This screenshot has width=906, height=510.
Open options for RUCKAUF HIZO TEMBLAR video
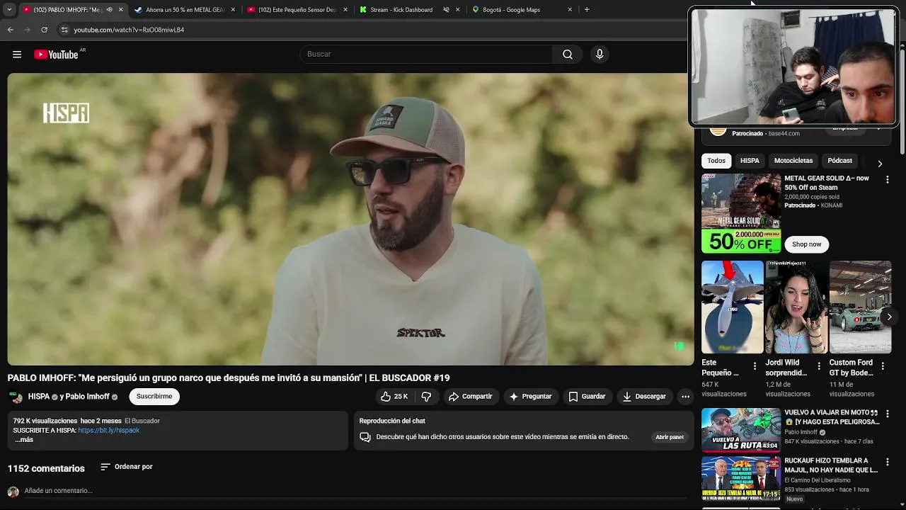click(x=887, y=462)
